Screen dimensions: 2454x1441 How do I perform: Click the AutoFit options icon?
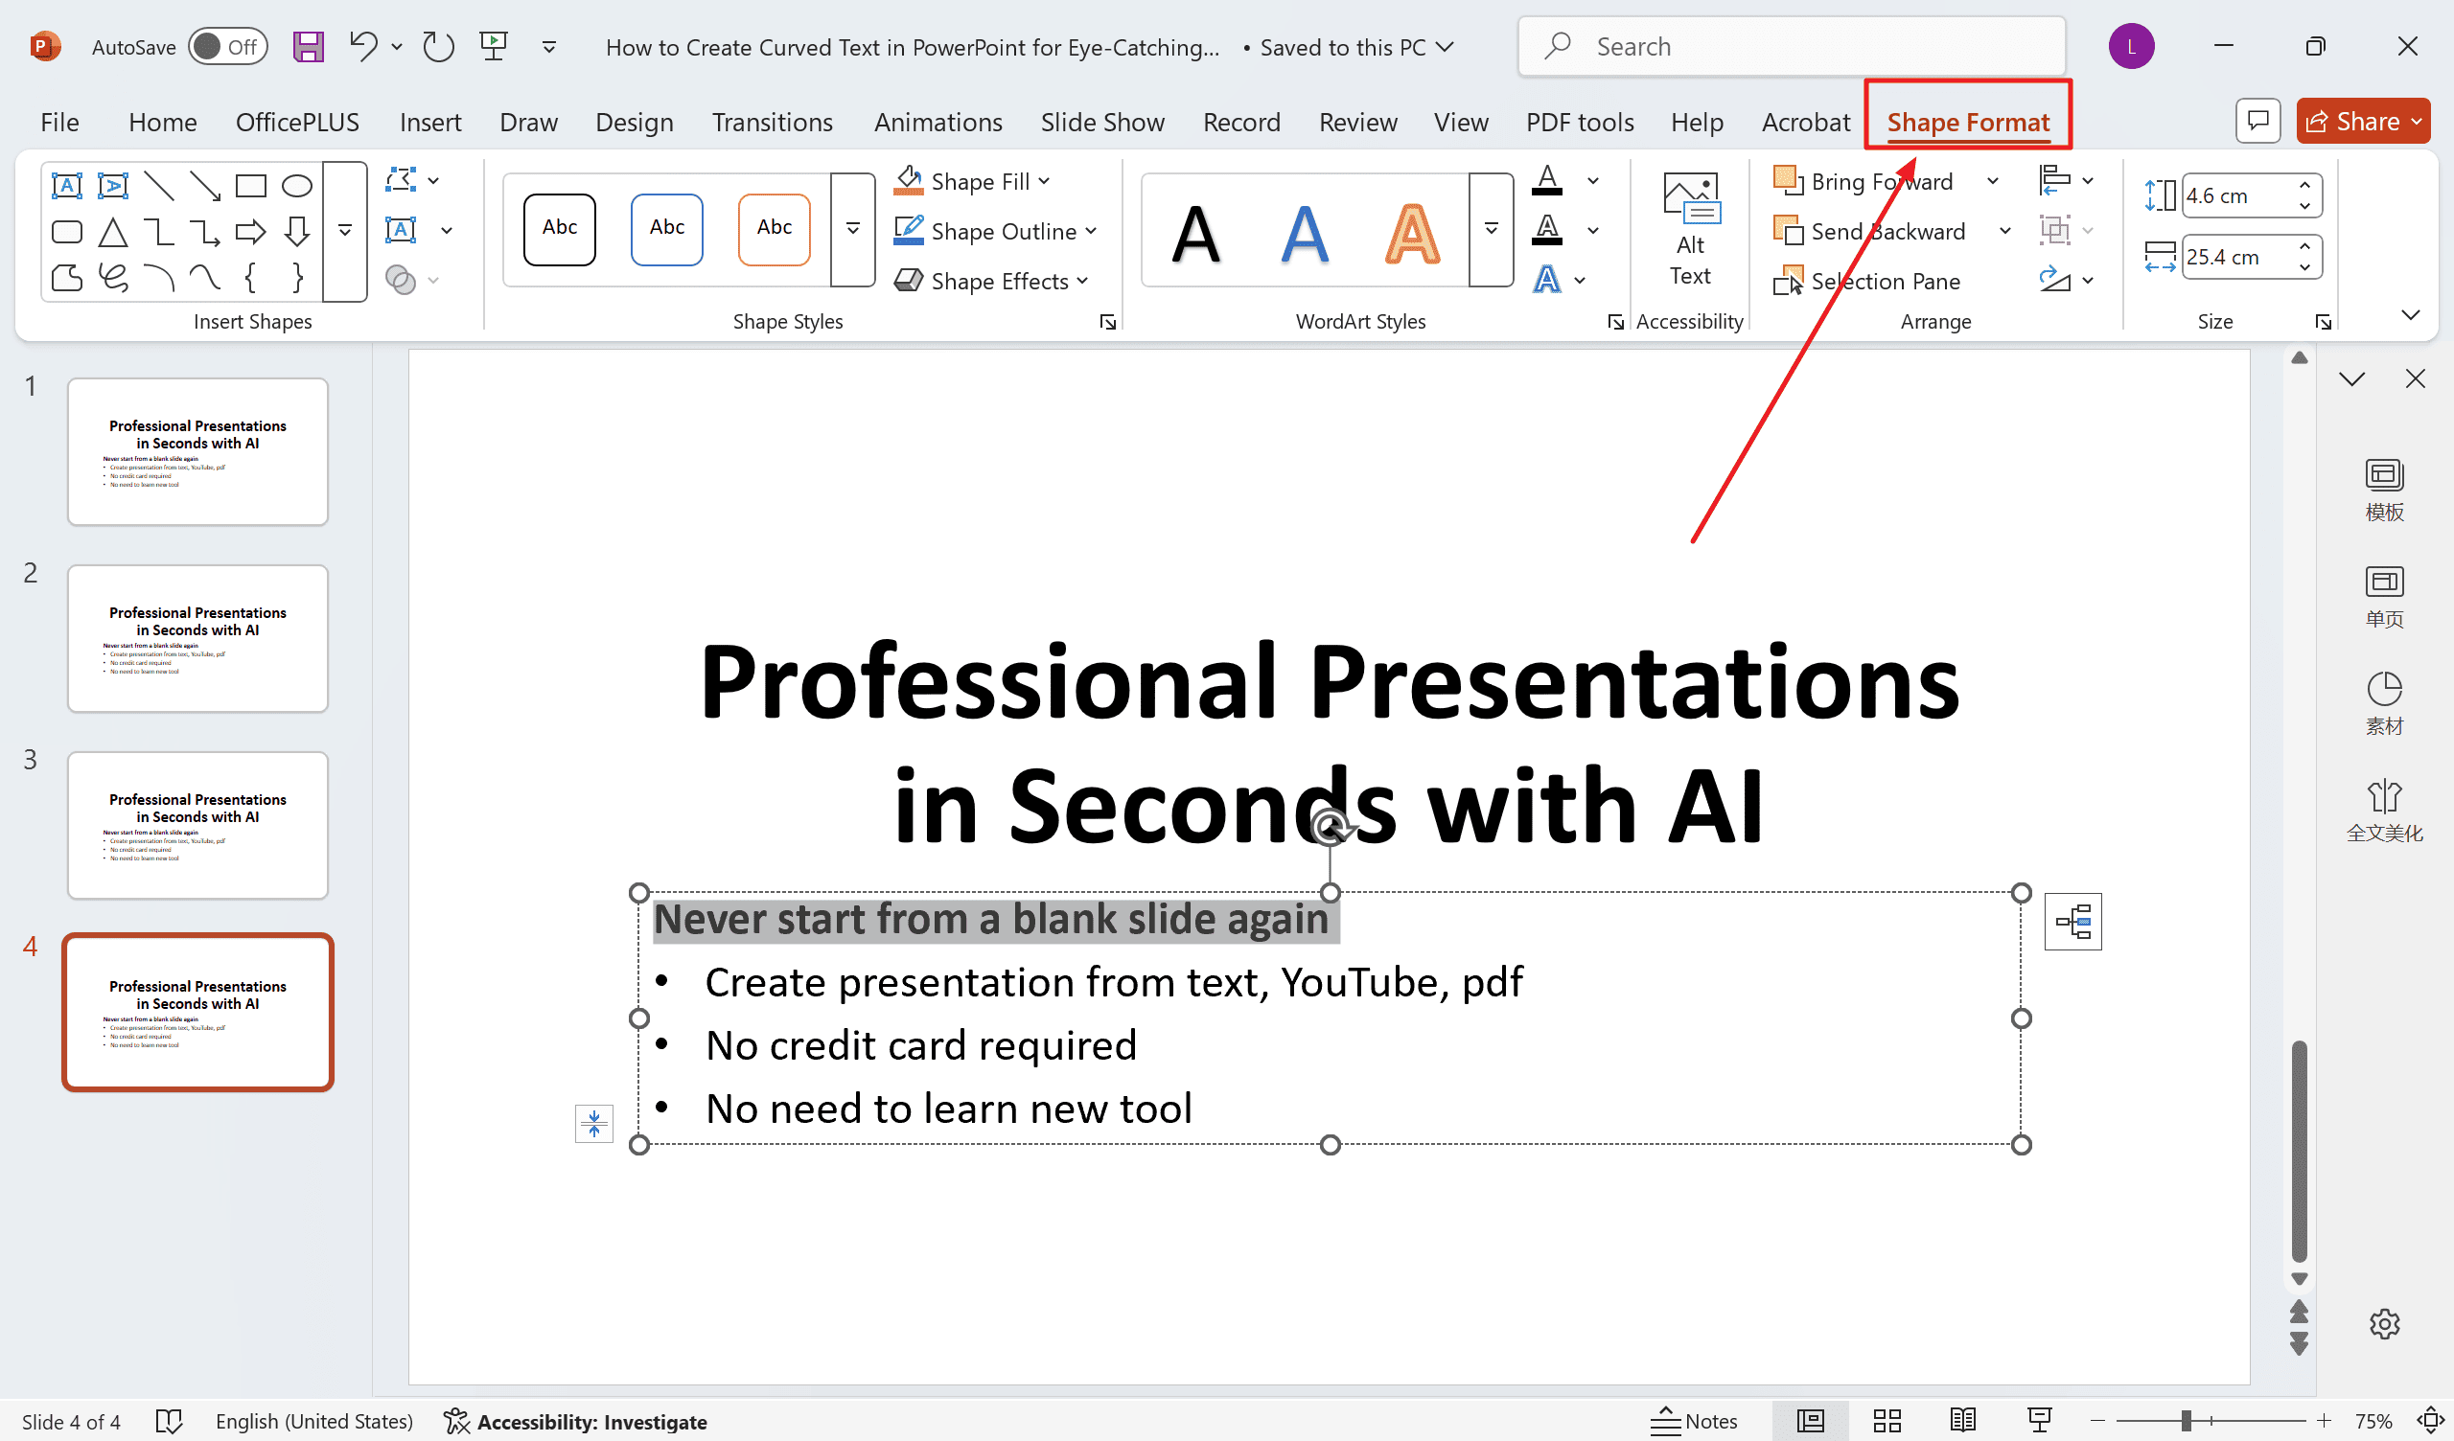coord(594,1125)
